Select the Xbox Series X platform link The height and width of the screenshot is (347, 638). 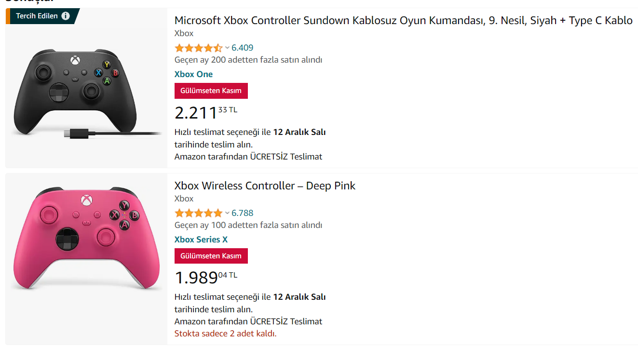click(x=201, y=240)
